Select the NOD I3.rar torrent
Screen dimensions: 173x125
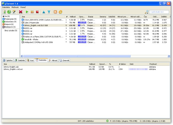click(95, 34)
